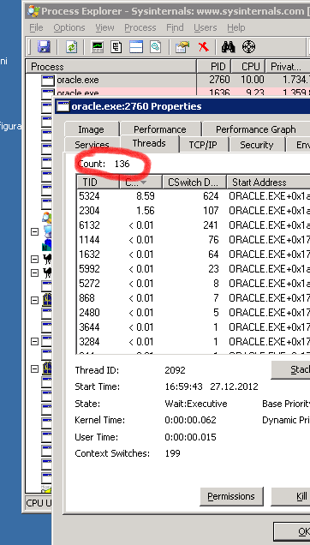The image size is (310, 545).
Task: Select thread row with TID 868
Action: click(194, 298)
